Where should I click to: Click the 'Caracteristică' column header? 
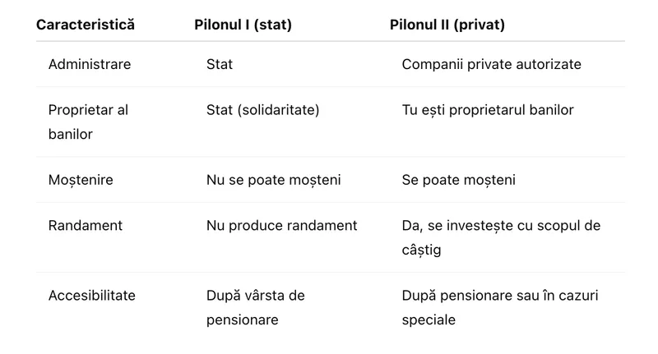tap(86, 25)
